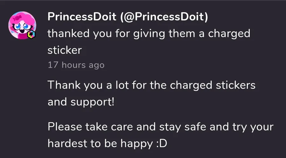The width and height of the screenshot is (286, 158).
Task: Click the "17 hours ago" timestamp
Action: [x=76, y=65]
